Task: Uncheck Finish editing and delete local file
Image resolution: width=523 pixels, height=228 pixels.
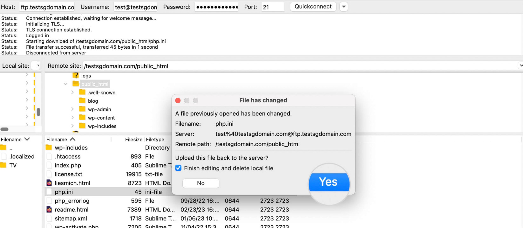Action: [179, 168]
